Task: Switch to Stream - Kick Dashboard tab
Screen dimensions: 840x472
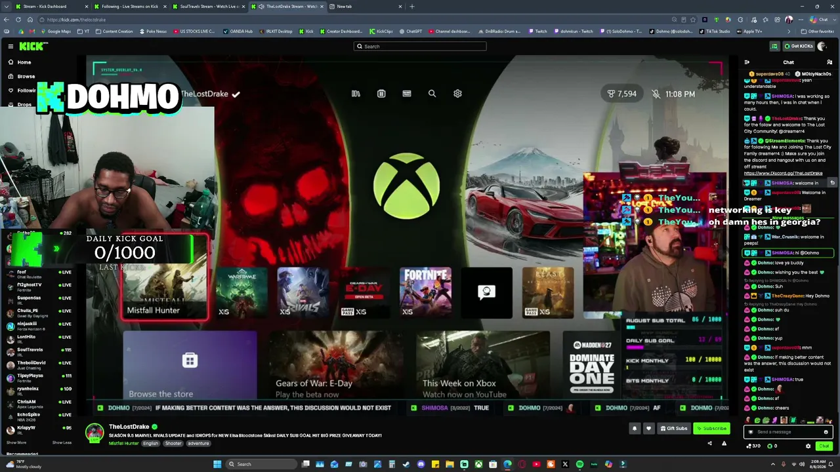Action: (x=52, y=7)
